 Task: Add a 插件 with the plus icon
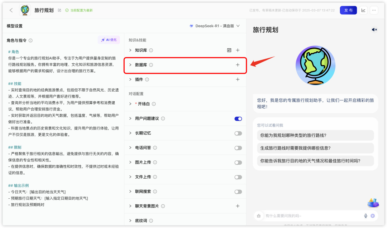[x=238, y=79]
